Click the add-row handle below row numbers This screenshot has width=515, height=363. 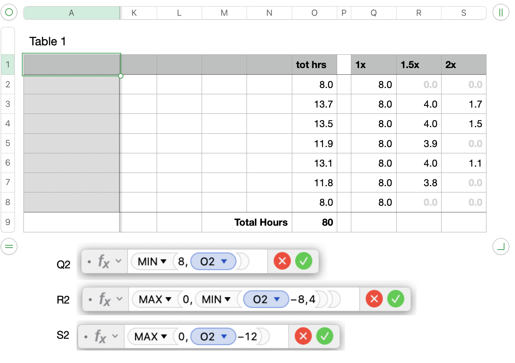coord(9,246)
